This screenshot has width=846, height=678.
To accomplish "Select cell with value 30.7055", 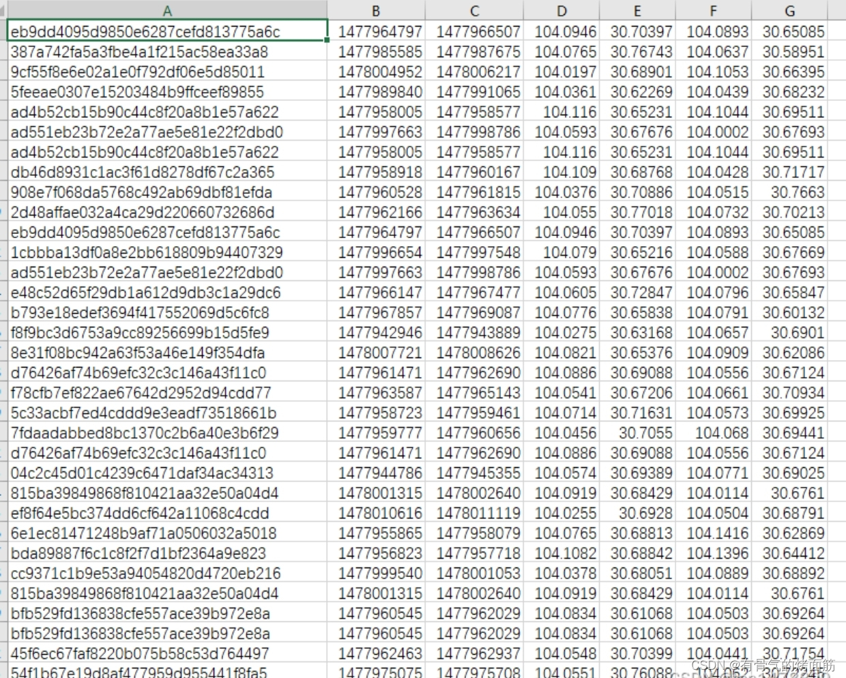I will (x=637, y=433).
